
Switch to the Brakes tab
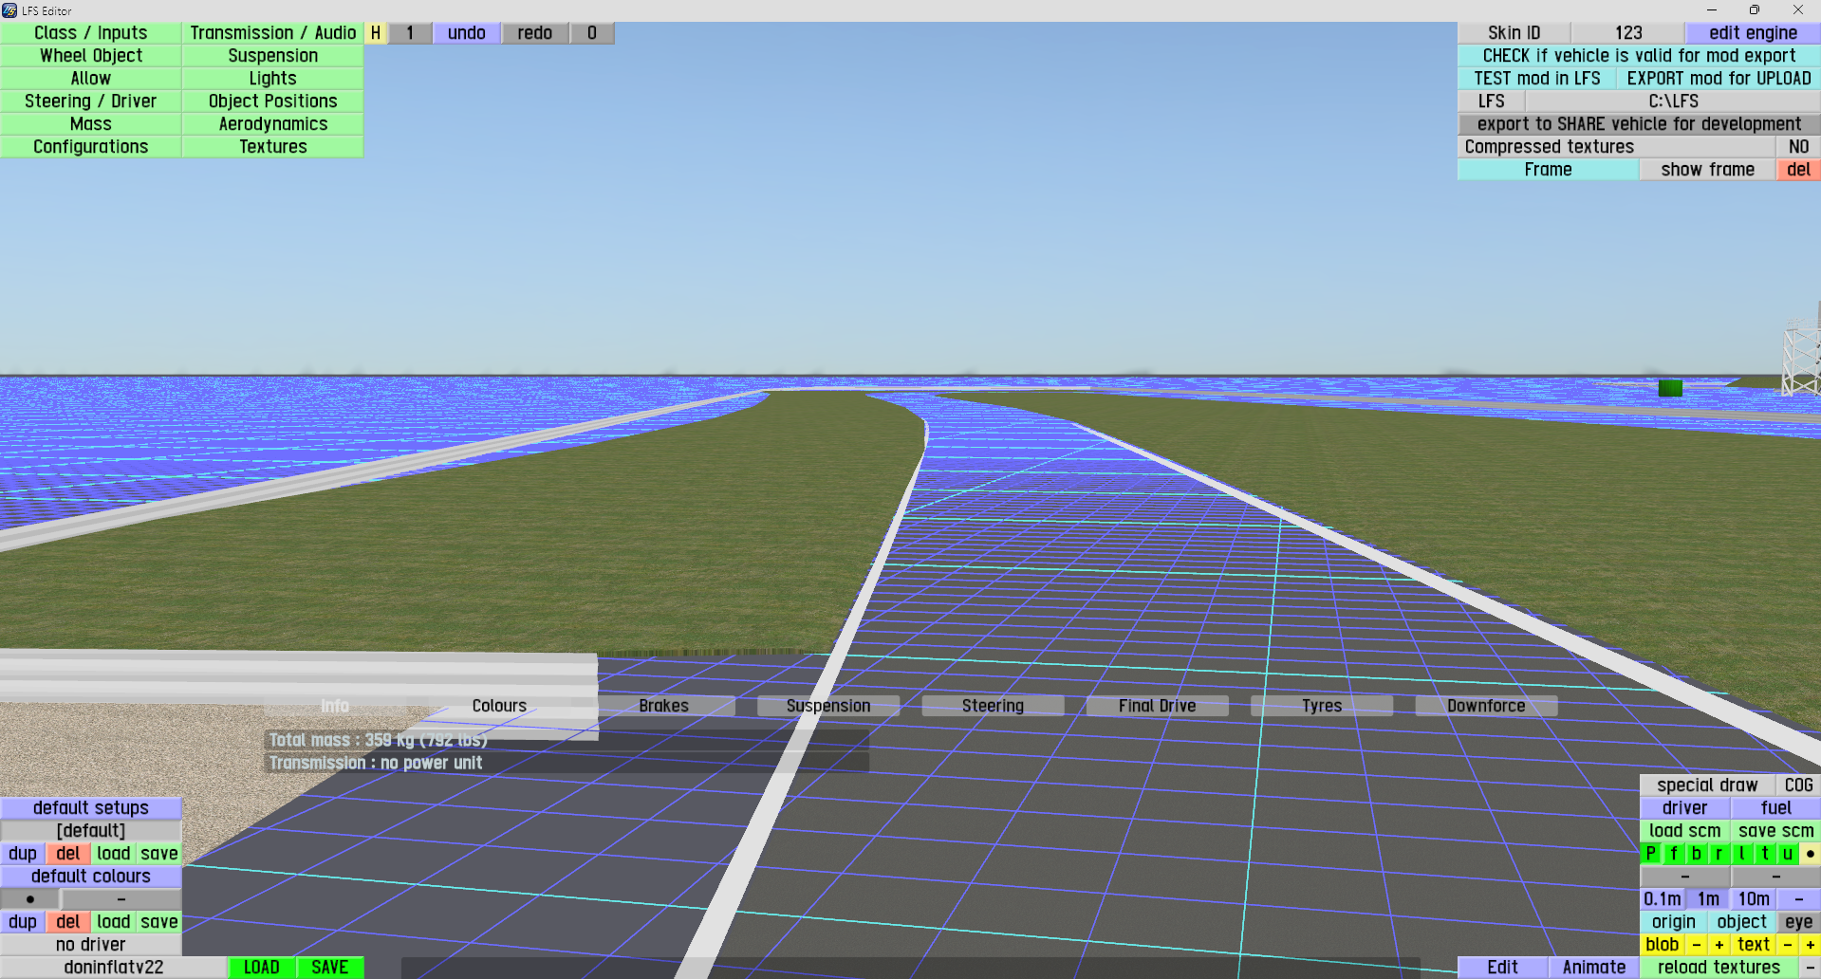tap(664, 706)
